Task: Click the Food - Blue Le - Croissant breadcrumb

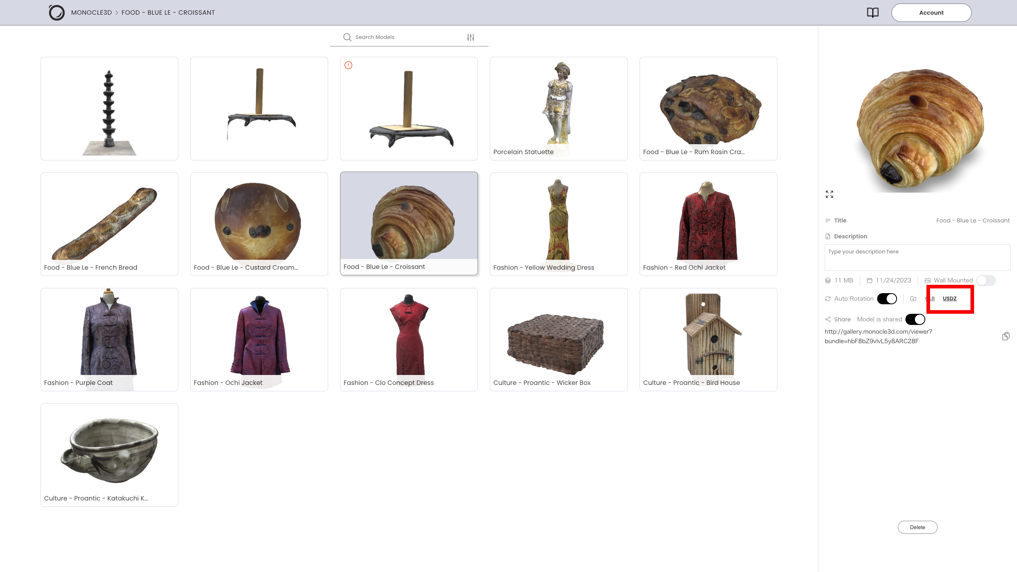Action: (x=168, y=13)
